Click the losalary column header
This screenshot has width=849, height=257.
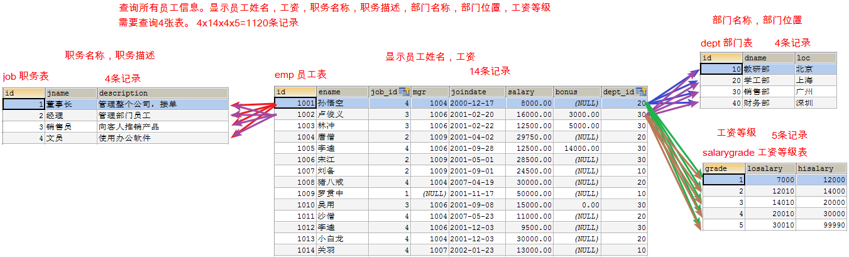(770, 168)
